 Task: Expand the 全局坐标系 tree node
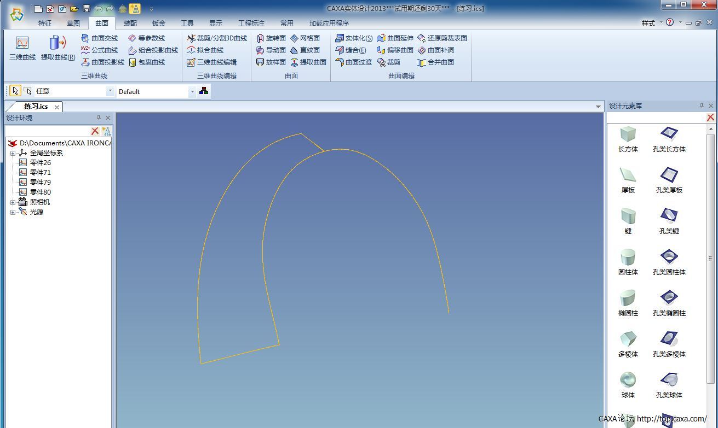coord(13,153)
